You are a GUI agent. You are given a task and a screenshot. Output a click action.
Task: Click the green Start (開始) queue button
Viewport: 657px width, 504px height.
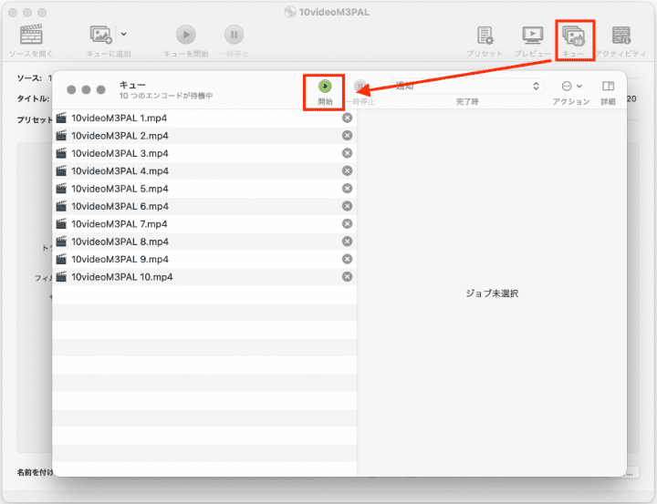[325, 87]
